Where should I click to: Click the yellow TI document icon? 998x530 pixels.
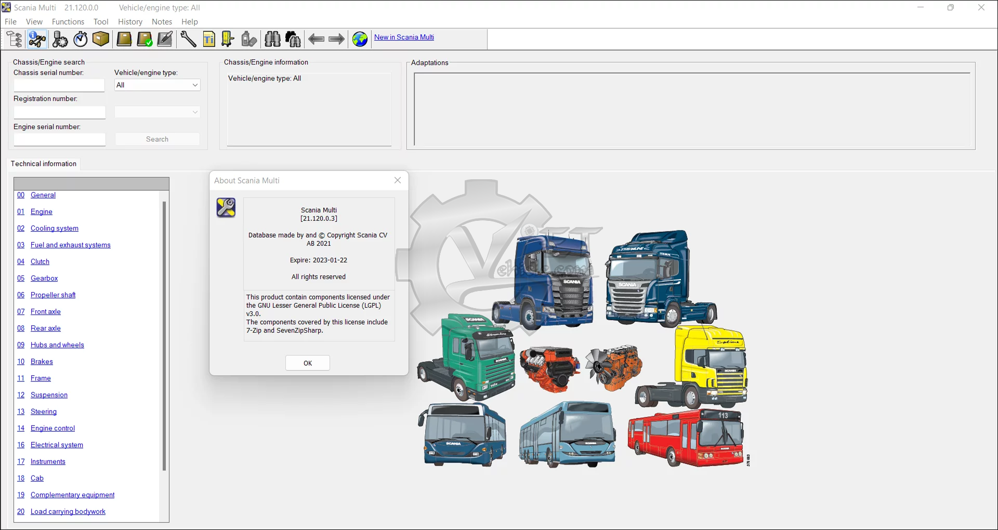coord(209,39)
